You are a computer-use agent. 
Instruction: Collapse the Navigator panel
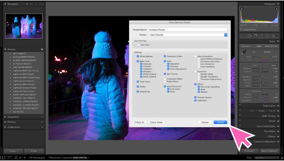[5, 4]
